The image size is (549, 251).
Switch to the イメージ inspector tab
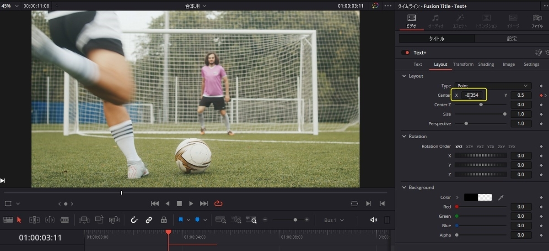(x=513, y=21)
